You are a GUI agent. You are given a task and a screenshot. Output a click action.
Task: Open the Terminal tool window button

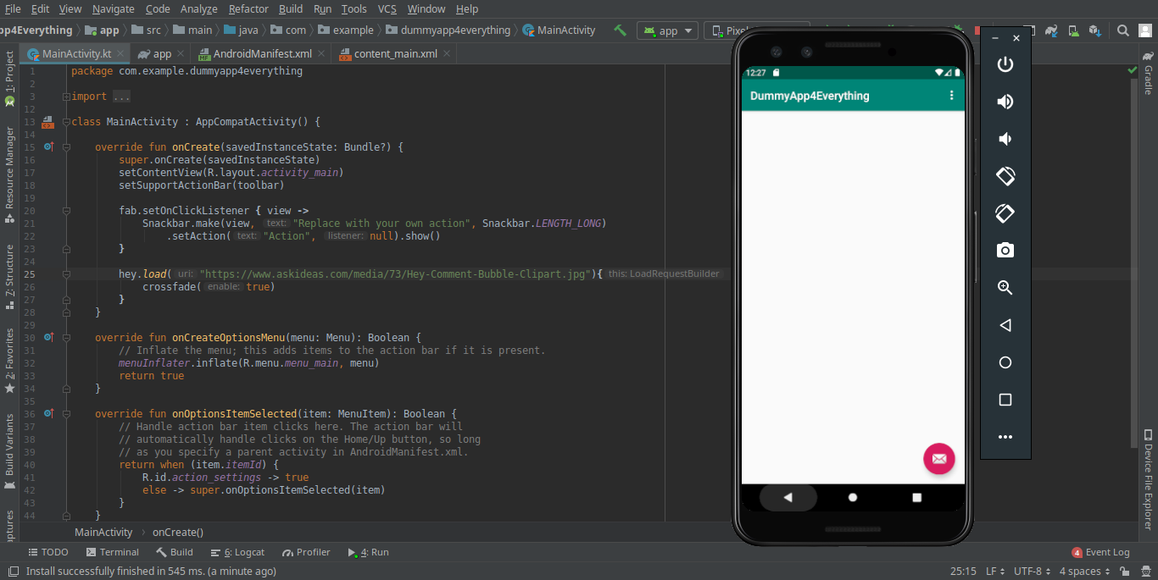click(x=111, y=552)
